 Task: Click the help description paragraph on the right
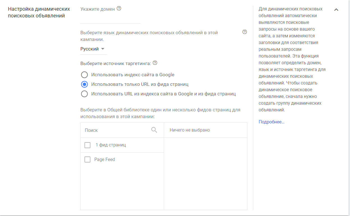(292, 59)
